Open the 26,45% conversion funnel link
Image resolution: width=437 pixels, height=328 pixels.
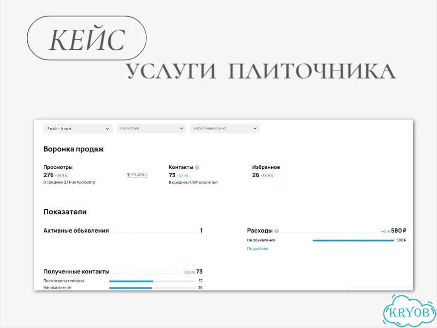pyautogui.click(x=137, y=175)
